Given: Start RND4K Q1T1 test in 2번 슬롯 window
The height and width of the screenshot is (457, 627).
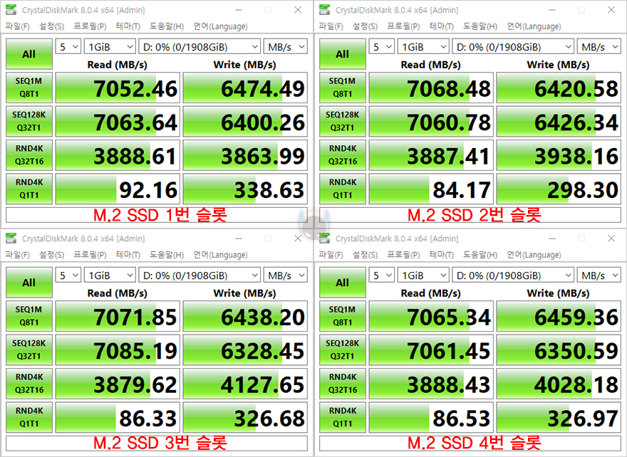Looking at the screenshot, I should 342,189.
